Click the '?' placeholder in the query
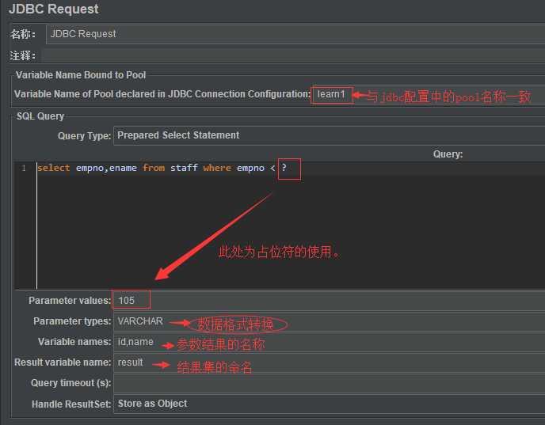Image resolution: width=545 pixels, height=425 pixels. pos(284,168)
